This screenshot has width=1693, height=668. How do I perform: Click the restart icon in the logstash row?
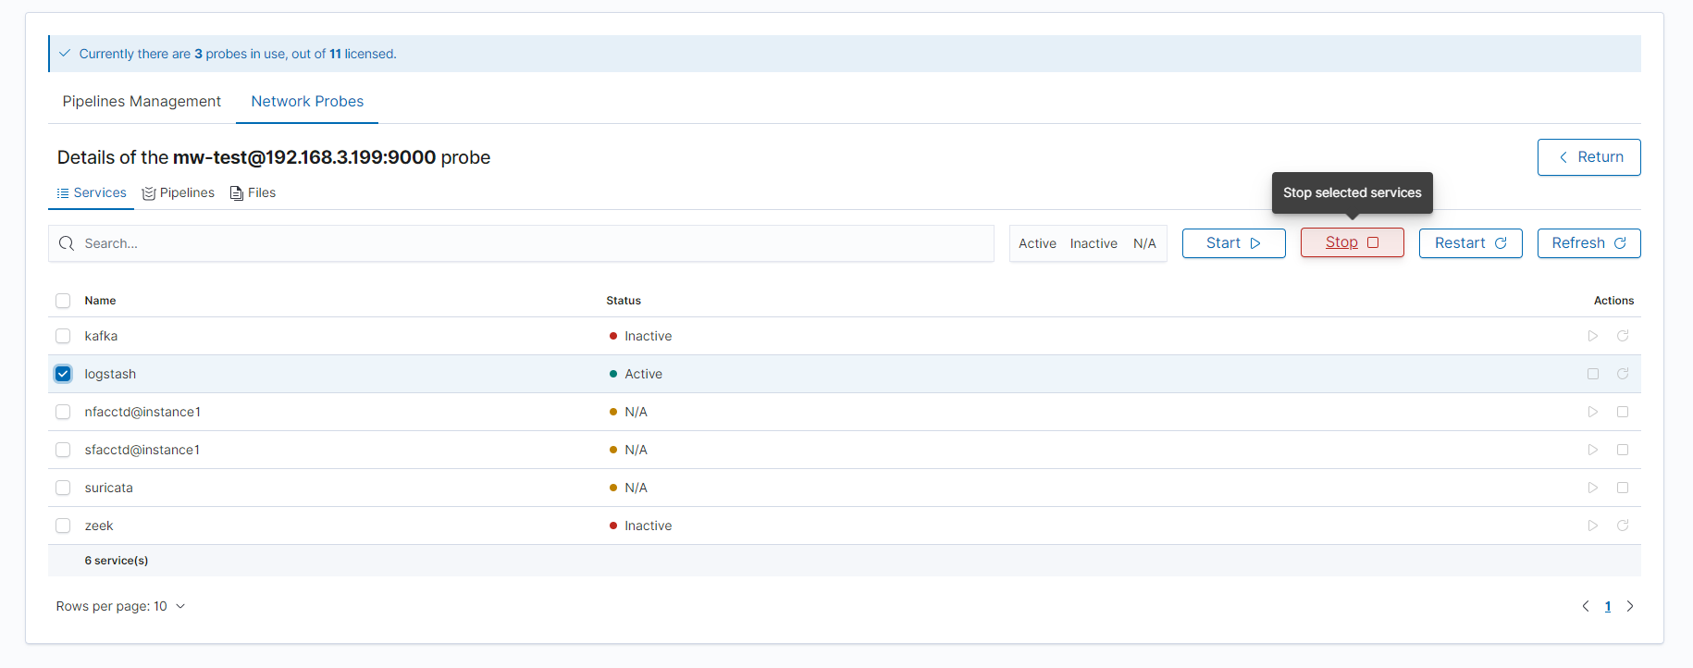coord(1622,374)
